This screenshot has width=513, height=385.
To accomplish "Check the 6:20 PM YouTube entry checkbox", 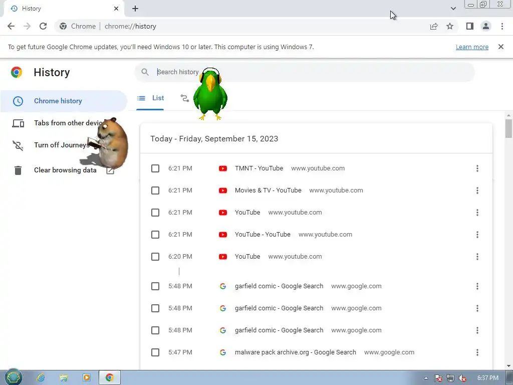I will pyautogui.click(x=155, y=256).
